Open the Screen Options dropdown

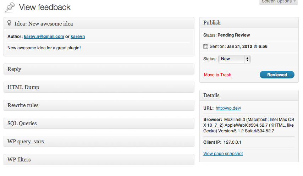(279, 2)
